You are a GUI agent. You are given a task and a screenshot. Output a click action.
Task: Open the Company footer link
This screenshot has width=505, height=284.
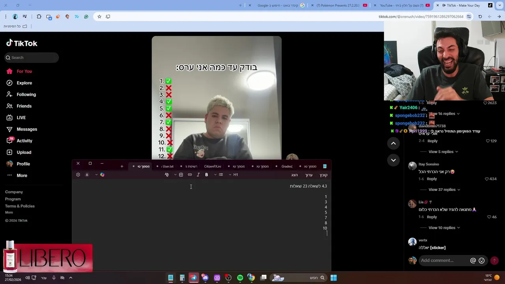(x=14, y=192)
